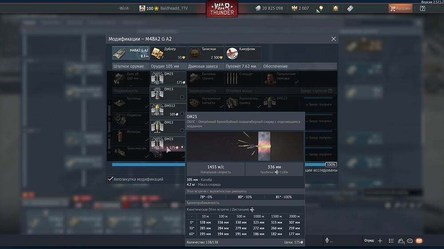Toggle the Автозакупка модификаций checkbox
Viewport: 444px width, 249px height.
[x=110, y=179]
